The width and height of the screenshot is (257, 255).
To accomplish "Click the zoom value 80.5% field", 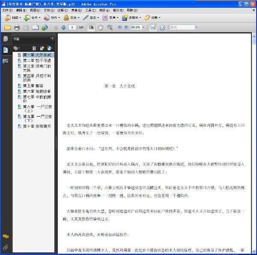I will click(136, 27).
